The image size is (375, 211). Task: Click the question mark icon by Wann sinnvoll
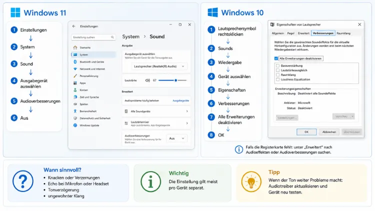(x=23, y=181)
